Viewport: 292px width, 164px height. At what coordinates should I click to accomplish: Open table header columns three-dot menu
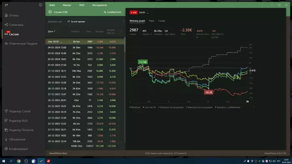pos(121,31)
